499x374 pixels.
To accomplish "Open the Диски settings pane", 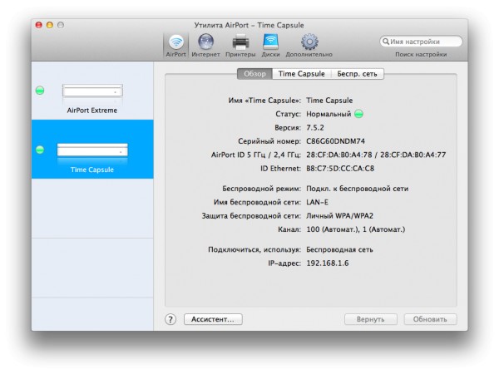I will 270,46.
